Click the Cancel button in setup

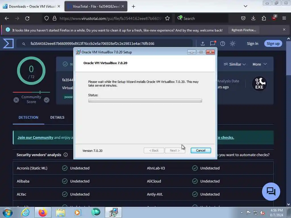click(x=201, y=150)
